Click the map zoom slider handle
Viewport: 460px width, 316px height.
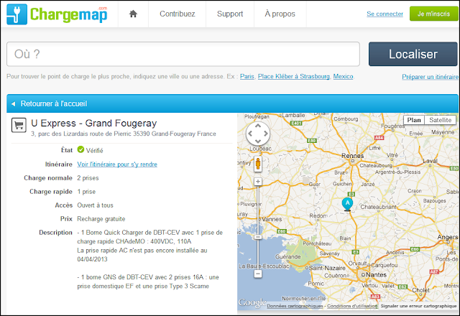(258, 236)
